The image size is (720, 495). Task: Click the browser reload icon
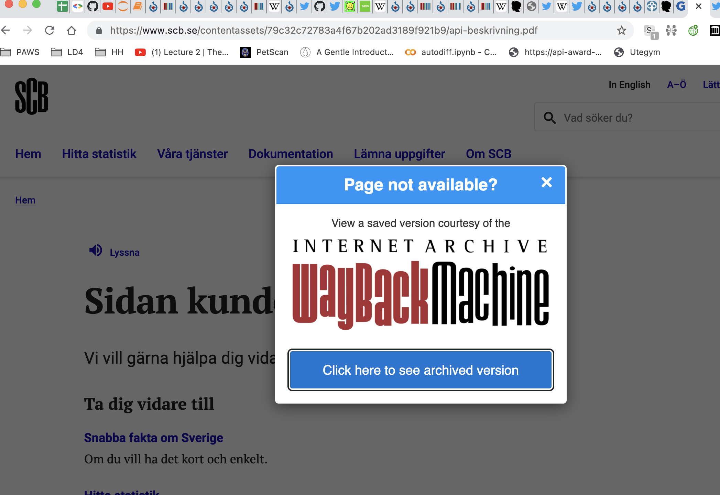coord(50,31)
